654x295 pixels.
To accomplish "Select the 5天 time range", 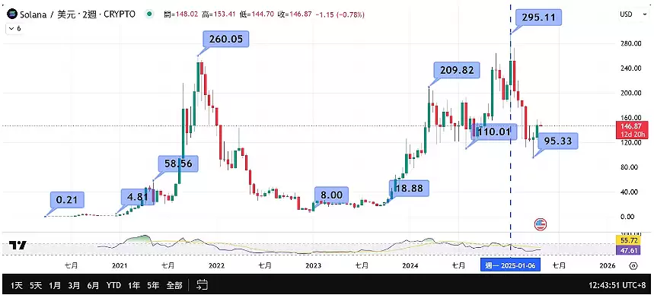I will (x=36, y=285).
